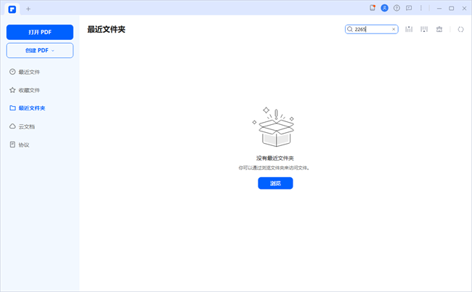Screen dimensions: 472x292
Task: Click the first vertical-bars view icon
Action: tap(409, 29)
